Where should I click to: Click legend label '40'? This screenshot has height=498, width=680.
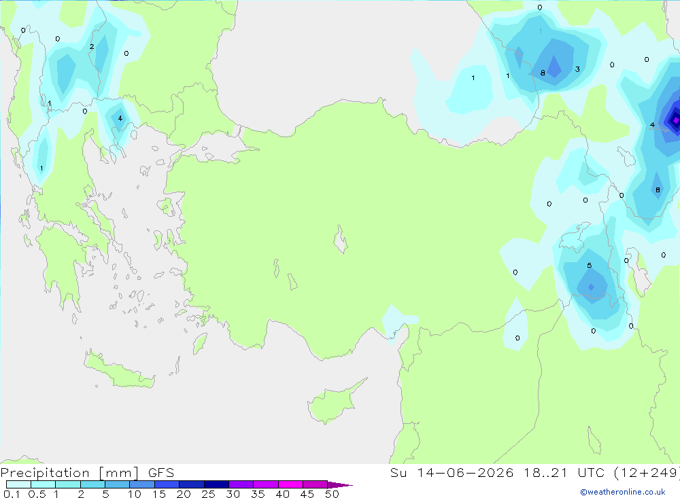click(x=282, y=494)
